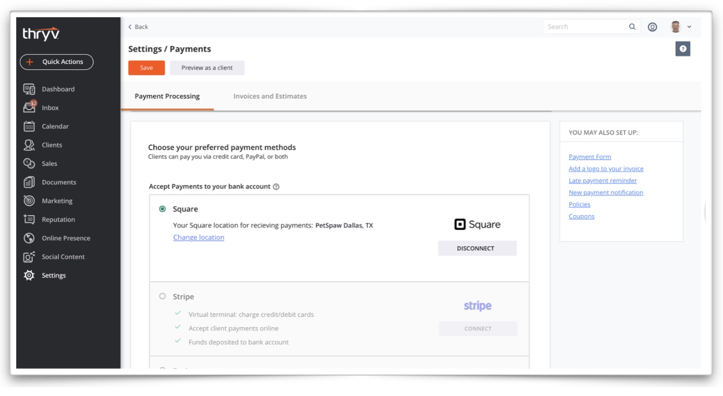Click Preview as a client button
Viewport: 723px width, 396px height.
point(207,68)
